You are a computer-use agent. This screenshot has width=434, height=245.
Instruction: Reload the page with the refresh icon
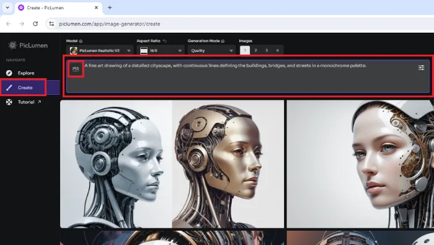[35, 24]
